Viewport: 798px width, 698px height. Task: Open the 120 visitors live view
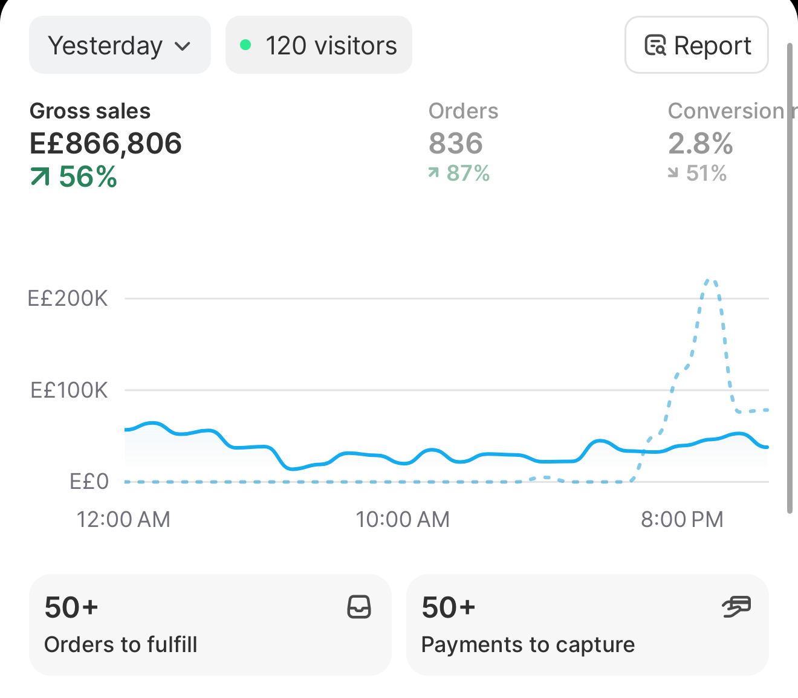coord(319,45)
